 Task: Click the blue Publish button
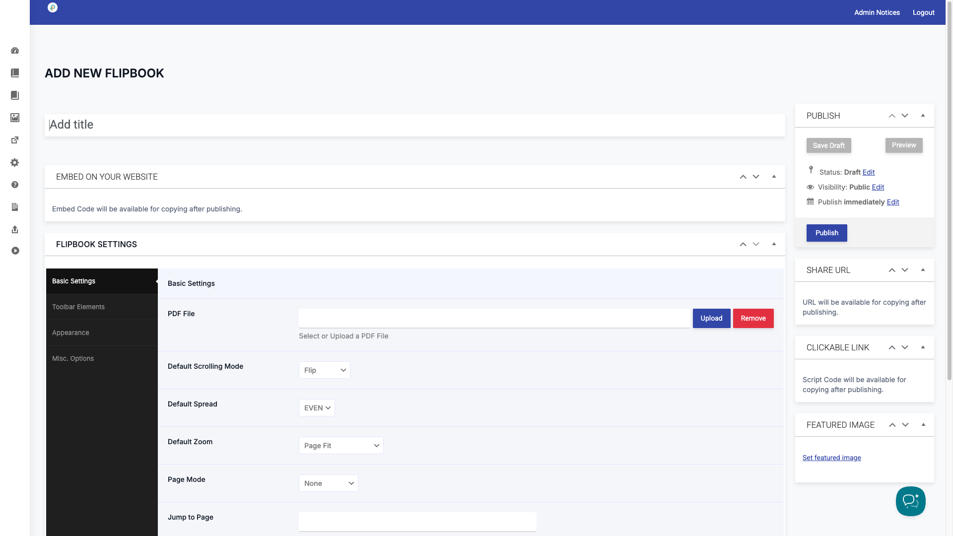click(x=826, y=233)
